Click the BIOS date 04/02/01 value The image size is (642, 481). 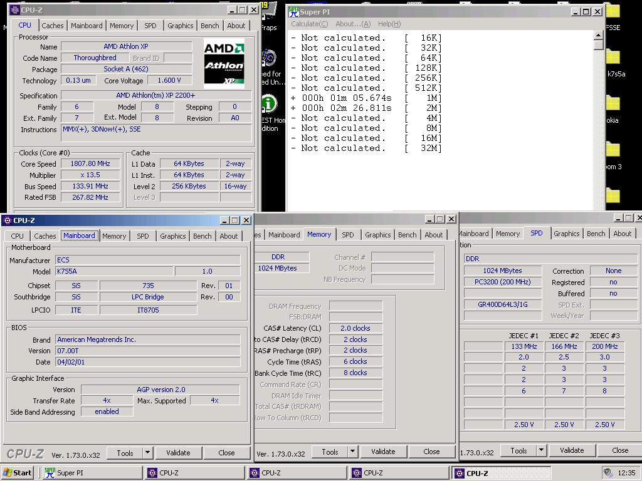pyautogui.click(x=147, y=362)
